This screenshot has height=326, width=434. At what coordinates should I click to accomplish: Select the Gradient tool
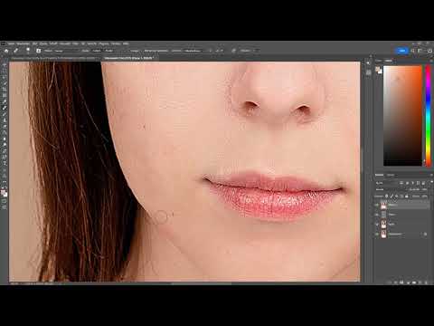coord(5,139)
